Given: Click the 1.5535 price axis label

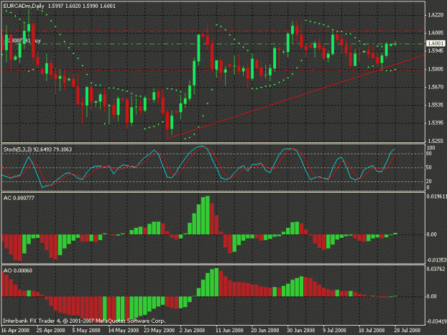Looking at the screenshot, I should pyautogui.click(x=436, y=105).
